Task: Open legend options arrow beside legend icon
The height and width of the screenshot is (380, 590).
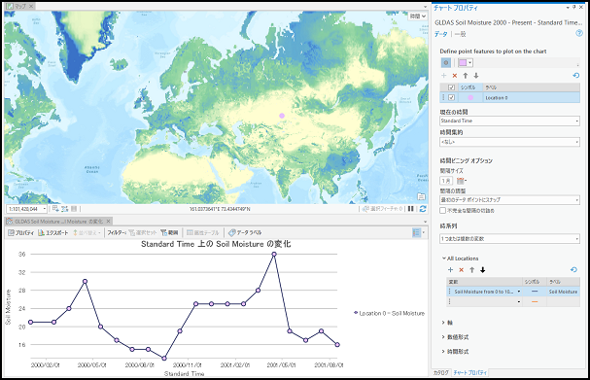Action: coord(424,233)
